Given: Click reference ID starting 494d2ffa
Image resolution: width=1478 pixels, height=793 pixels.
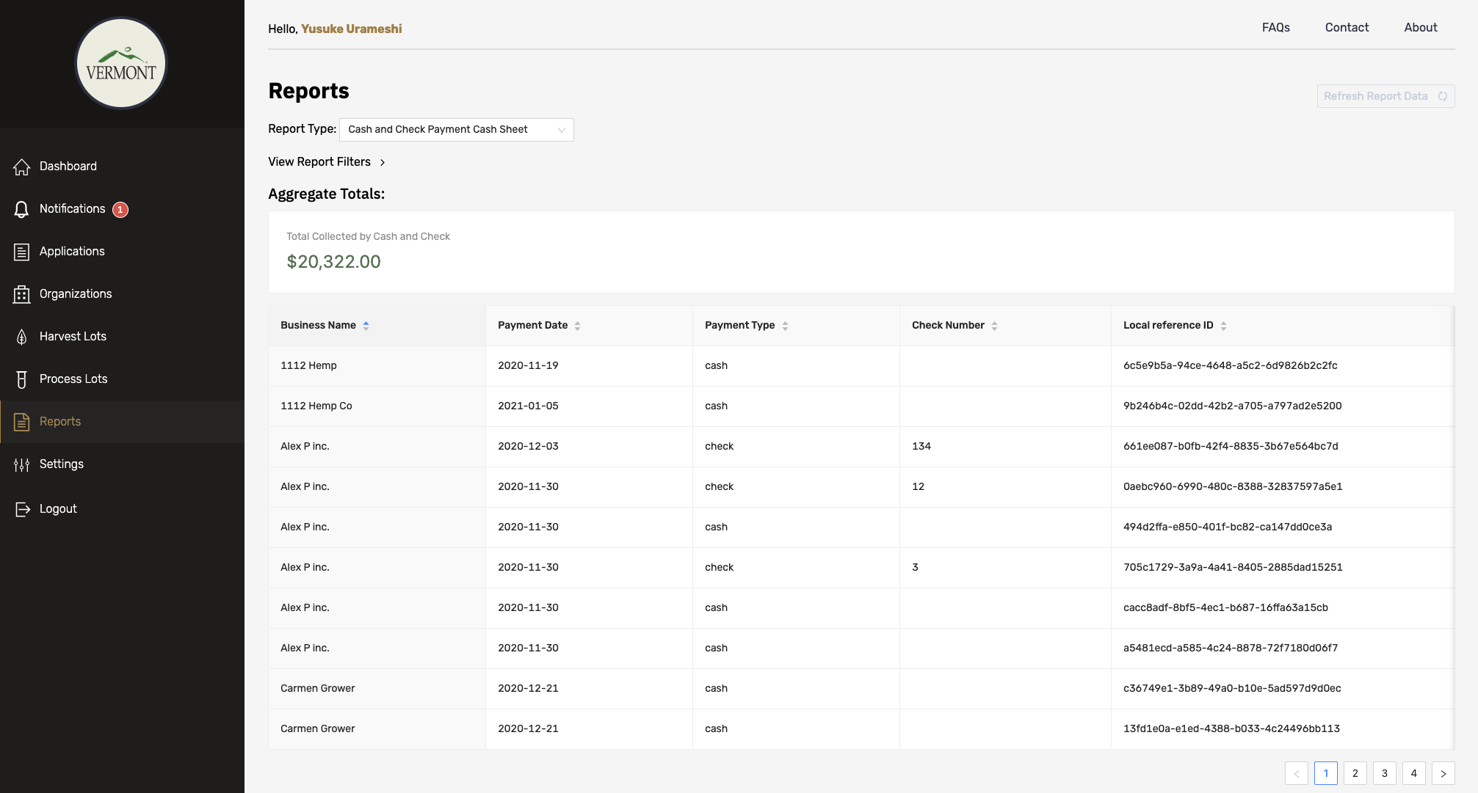Looking at the screenshot, I should click(x=1228, y=527).
